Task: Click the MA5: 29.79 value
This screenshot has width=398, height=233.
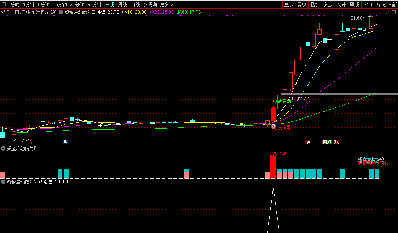Action: (x=108, y=12)
